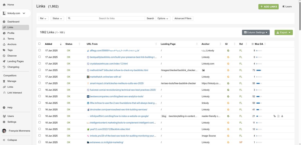Open the Anchors section

12,44
